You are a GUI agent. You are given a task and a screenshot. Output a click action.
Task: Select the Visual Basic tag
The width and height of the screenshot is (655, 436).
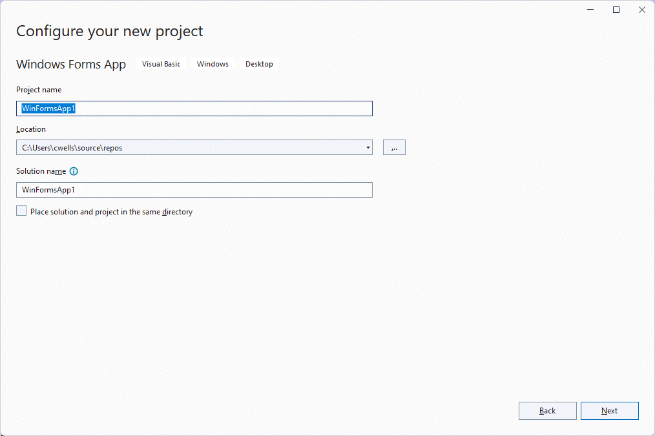pyautogui.click(x=161, y=64)
